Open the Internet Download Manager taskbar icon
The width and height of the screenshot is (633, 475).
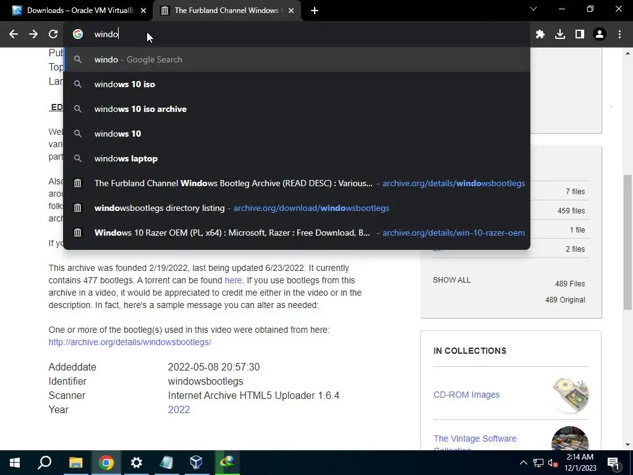[x=227, y=463]
